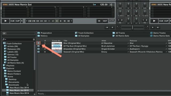Open the search magnifier dropdown
171x96 pixels.
tap(4, 39)
